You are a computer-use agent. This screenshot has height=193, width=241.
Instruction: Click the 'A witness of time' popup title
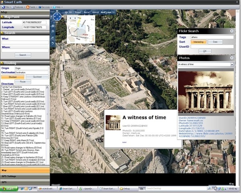click(x=144, y=117)
